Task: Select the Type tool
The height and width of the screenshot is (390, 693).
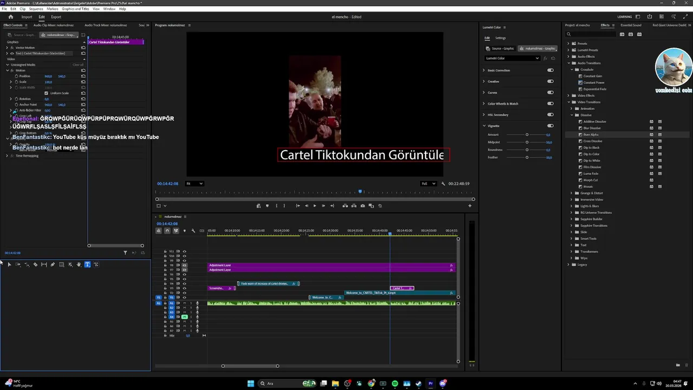Action: click(87, 264)
